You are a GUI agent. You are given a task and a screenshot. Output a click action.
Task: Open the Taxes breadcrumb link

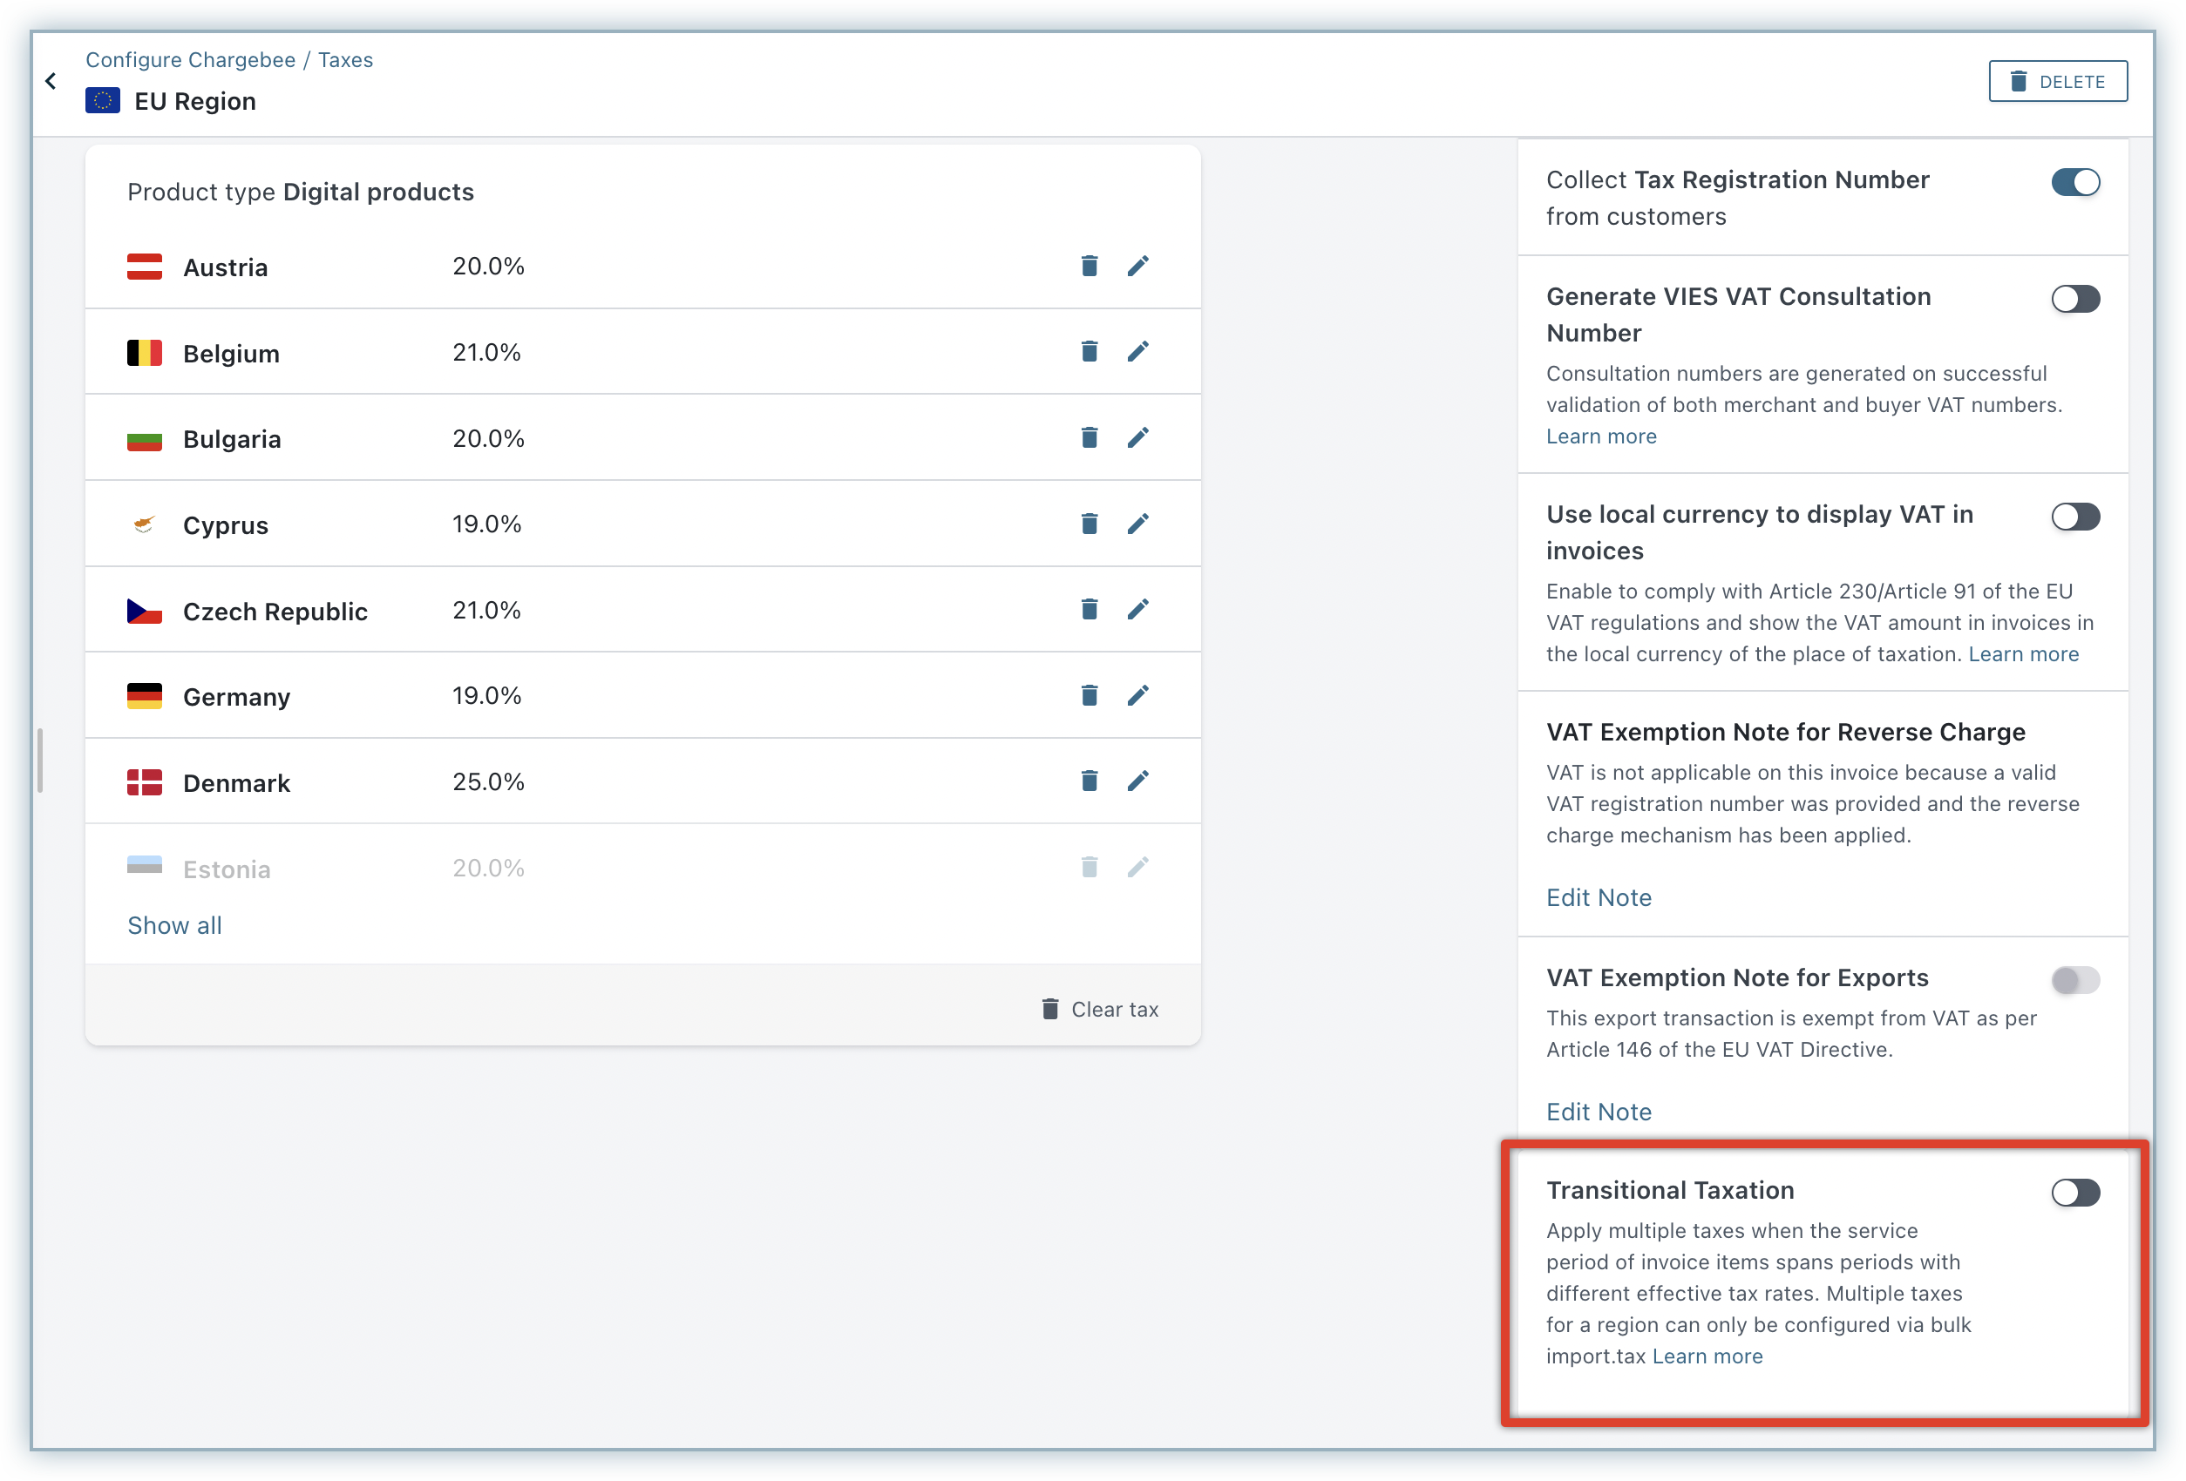345,60
